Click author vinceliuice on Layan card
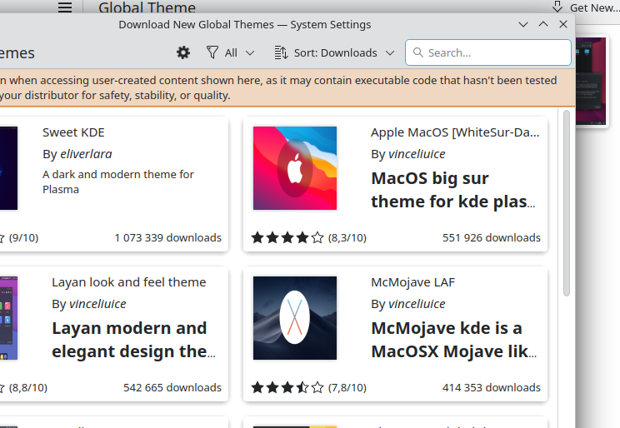The width and height of the screenshot is (620, 428). (97, 303)
